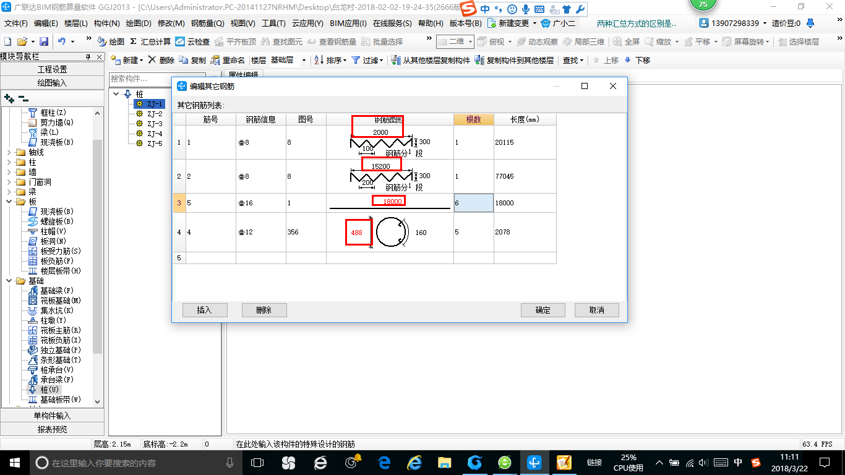
Task: Expand the 轴线 tree folder
Action: [9, 152]
